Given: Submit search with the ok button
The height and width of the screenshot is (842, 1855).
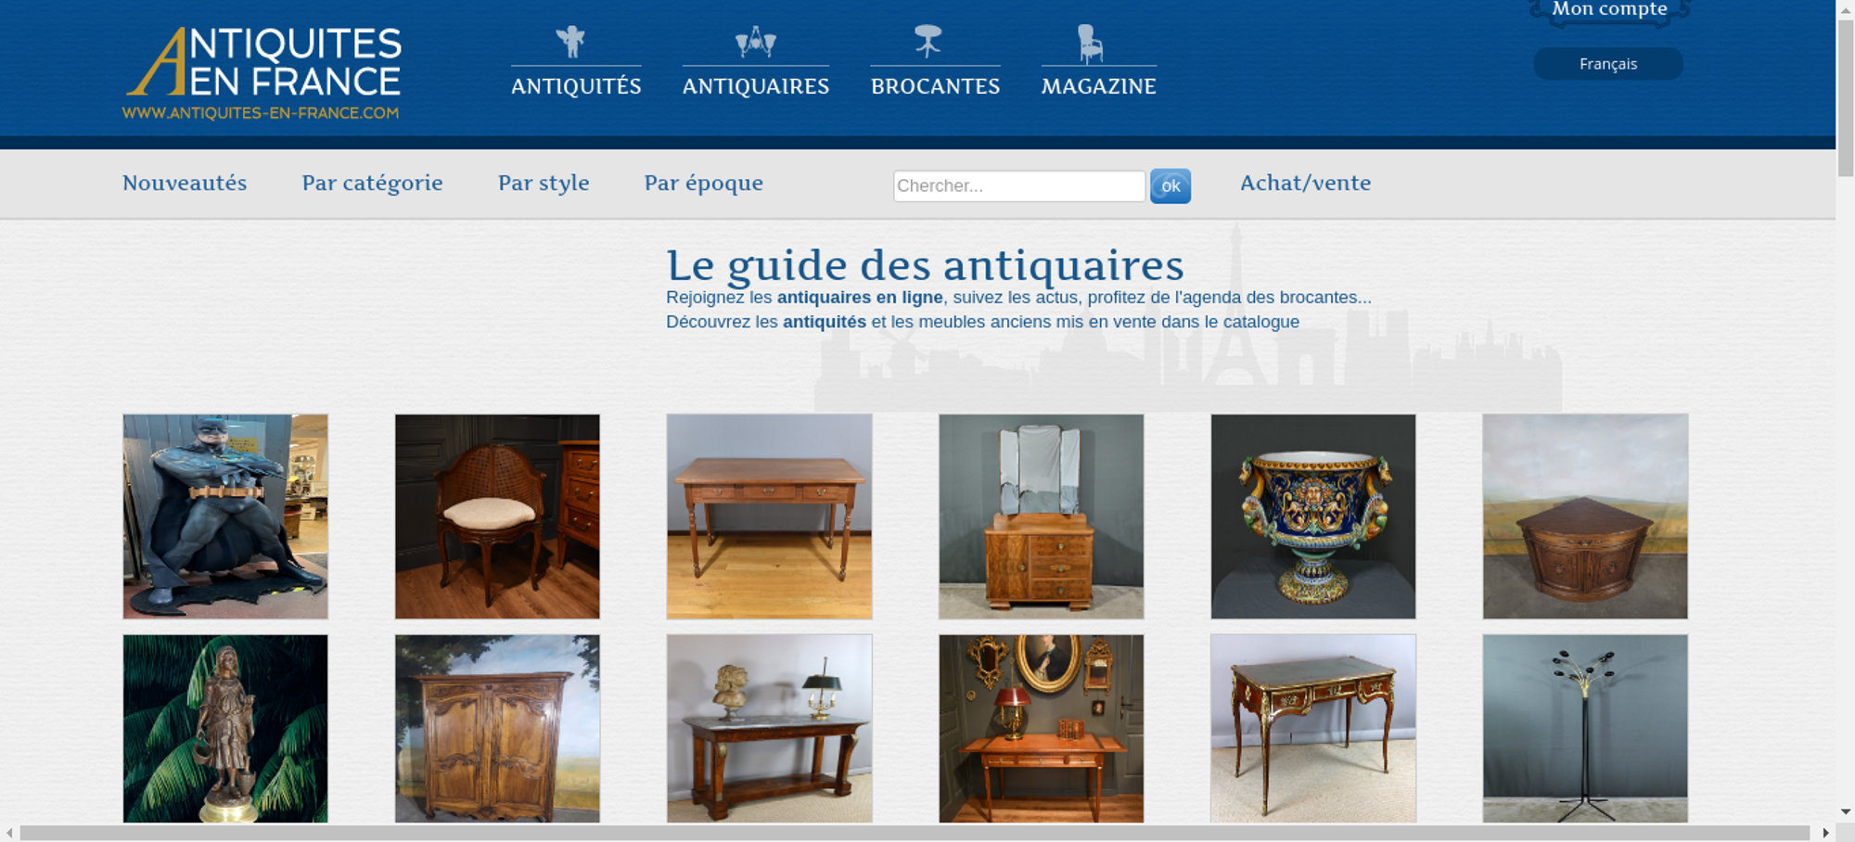Looking at the screenshot, I should coord(1171,185).
